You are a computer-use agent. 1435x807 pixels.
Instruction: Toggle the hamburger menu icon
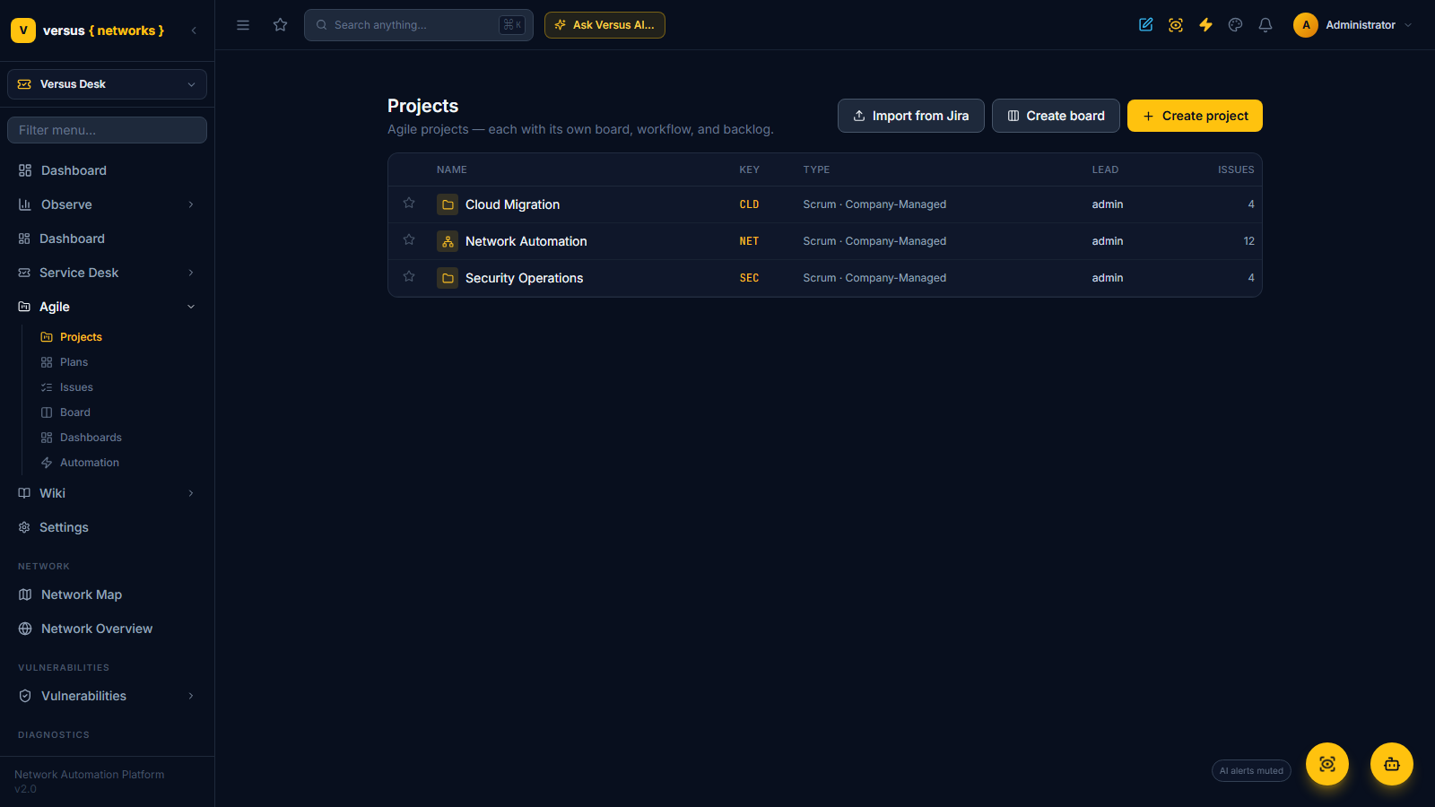click(x=243, y=25)
